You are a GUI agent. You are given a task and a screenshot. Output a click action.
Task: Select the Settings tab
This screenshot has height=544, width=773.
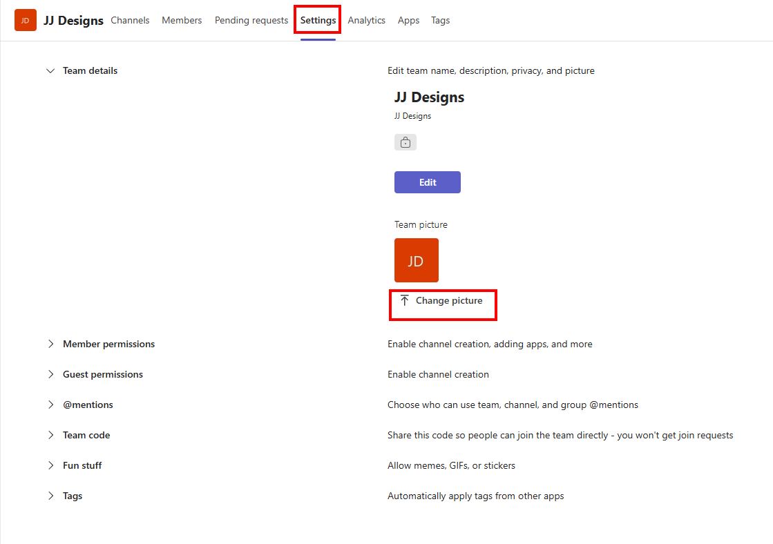[318, 20]
